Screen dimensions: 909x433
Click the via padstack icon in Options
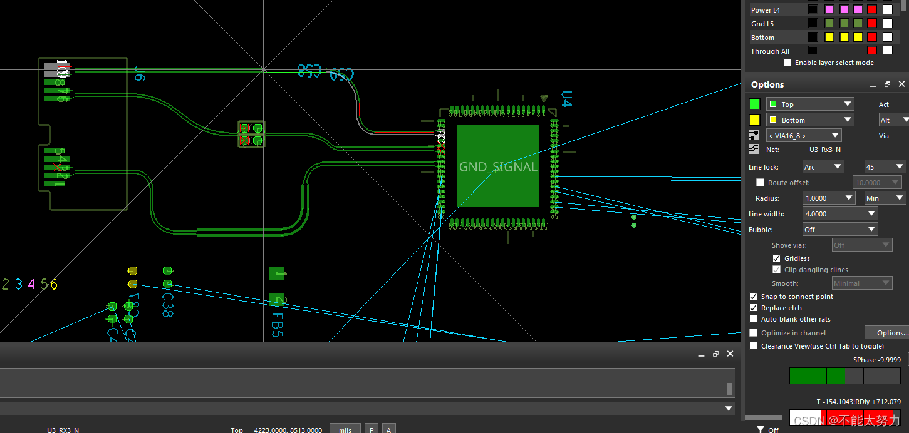coord(754,135)
